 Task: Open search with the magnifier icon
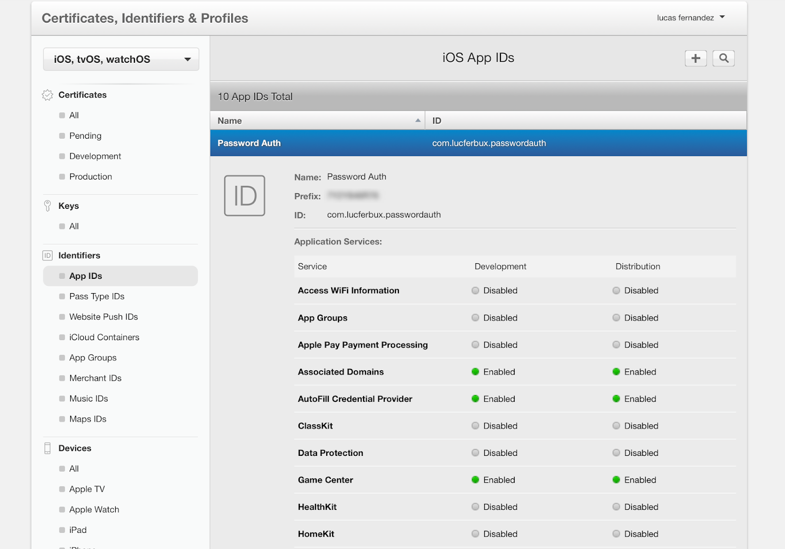(x=723, y=58)
